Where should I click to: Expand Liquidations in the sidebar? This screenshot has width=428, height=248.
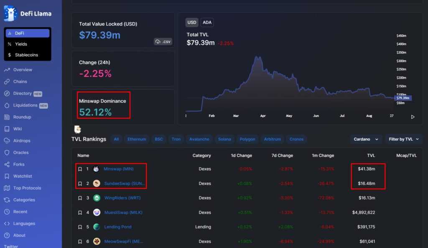(25, 105)
